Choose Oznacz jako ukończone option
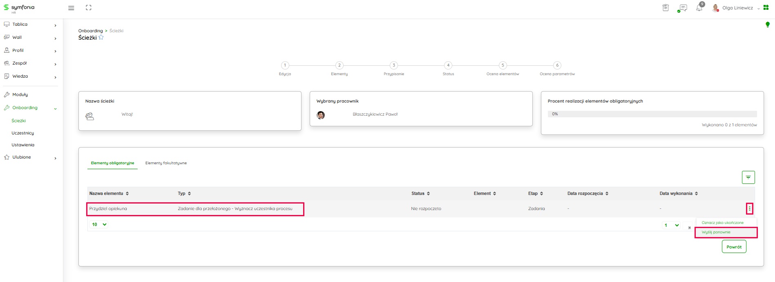The image size is (775, 282). pyautogui.click(x=722, y=223)
